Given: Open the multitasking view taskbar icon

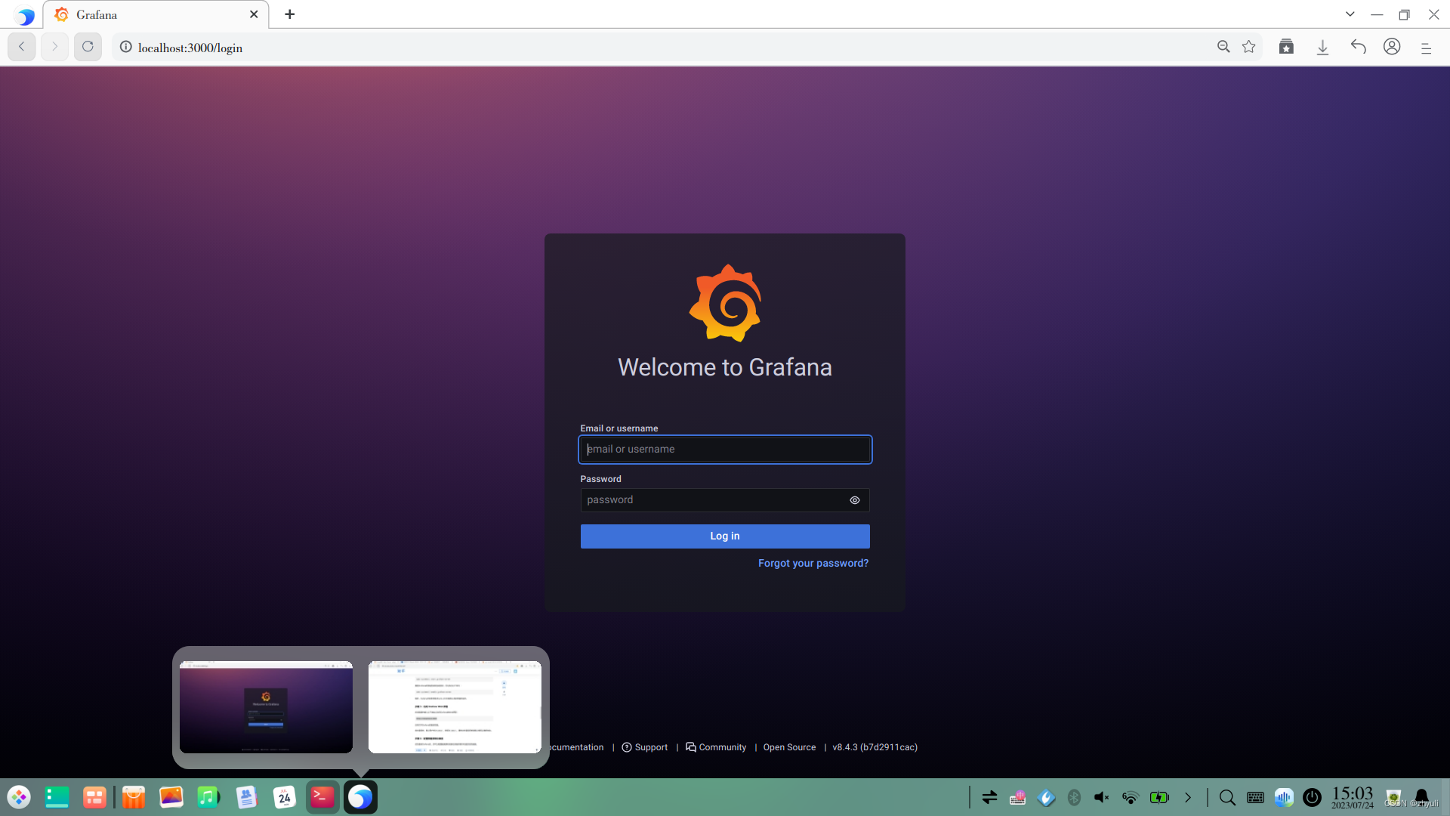Looking at the screenshot, I should click(x=57, y=797).
